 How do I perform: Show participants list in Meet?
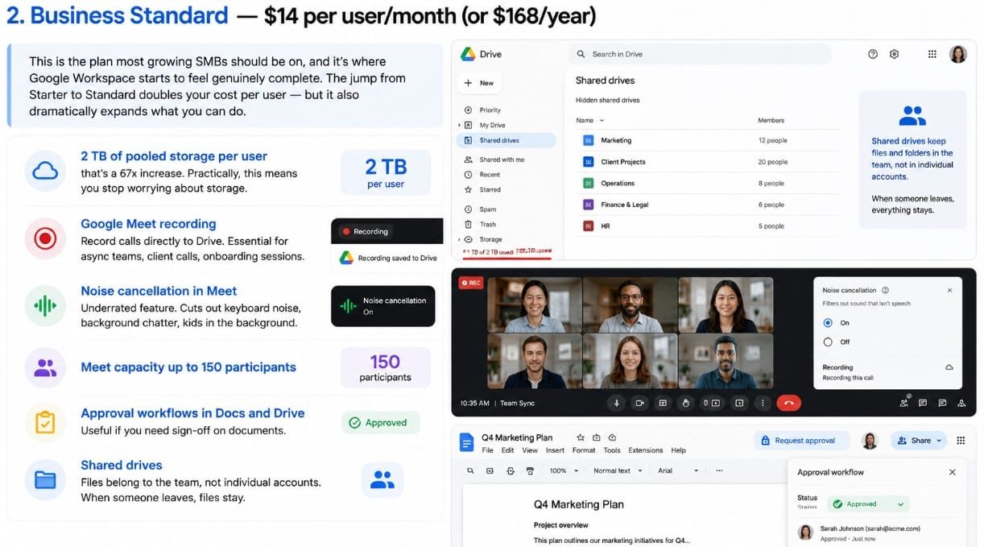pos(906,402)
